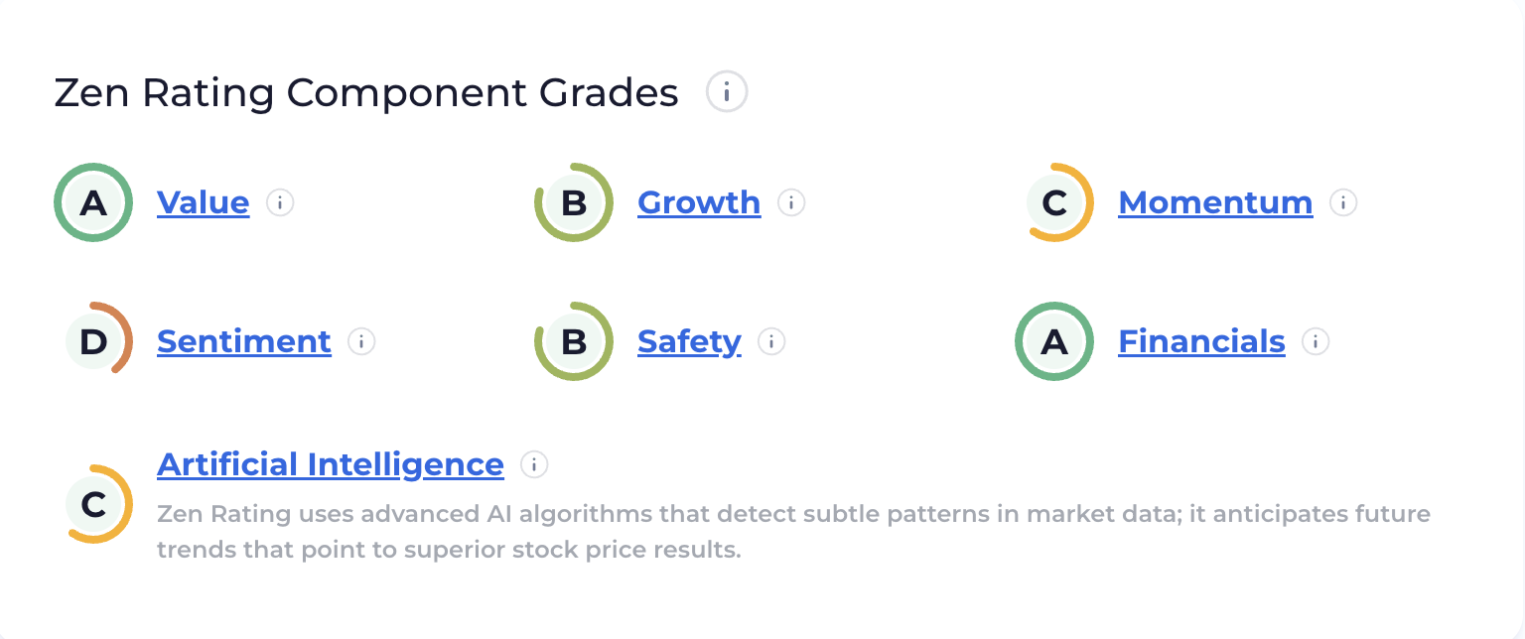Open info tooltip icon beside Momentum

tap(1343, 203)
